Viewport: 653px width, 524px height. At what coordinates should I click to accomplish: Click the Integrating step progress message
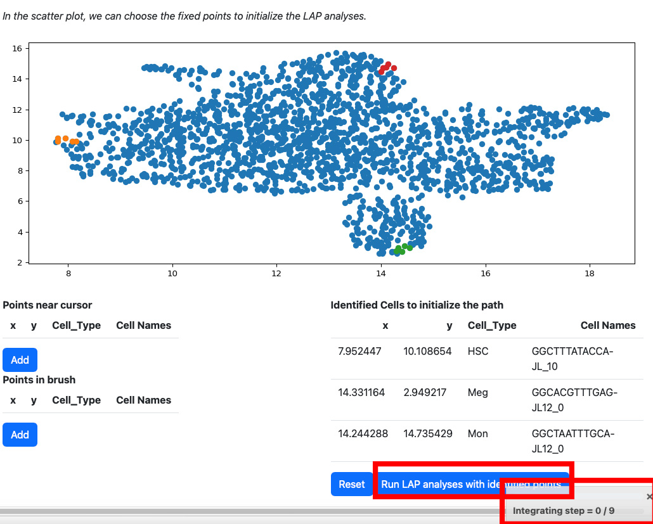(564, 511)
